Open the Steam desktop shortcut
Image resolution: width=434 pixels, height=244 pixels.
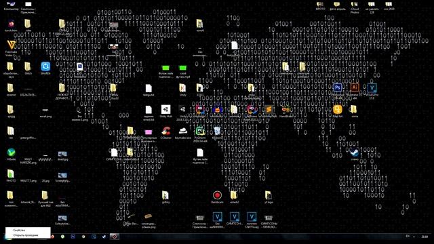pos(355,154)
